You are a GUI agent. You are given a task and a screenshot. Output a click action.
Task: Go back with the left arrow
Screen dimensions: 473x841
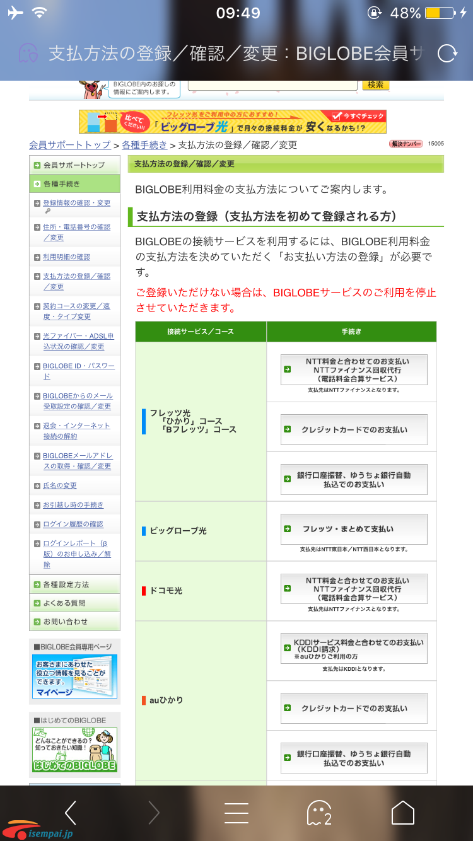tap(71, 813)
